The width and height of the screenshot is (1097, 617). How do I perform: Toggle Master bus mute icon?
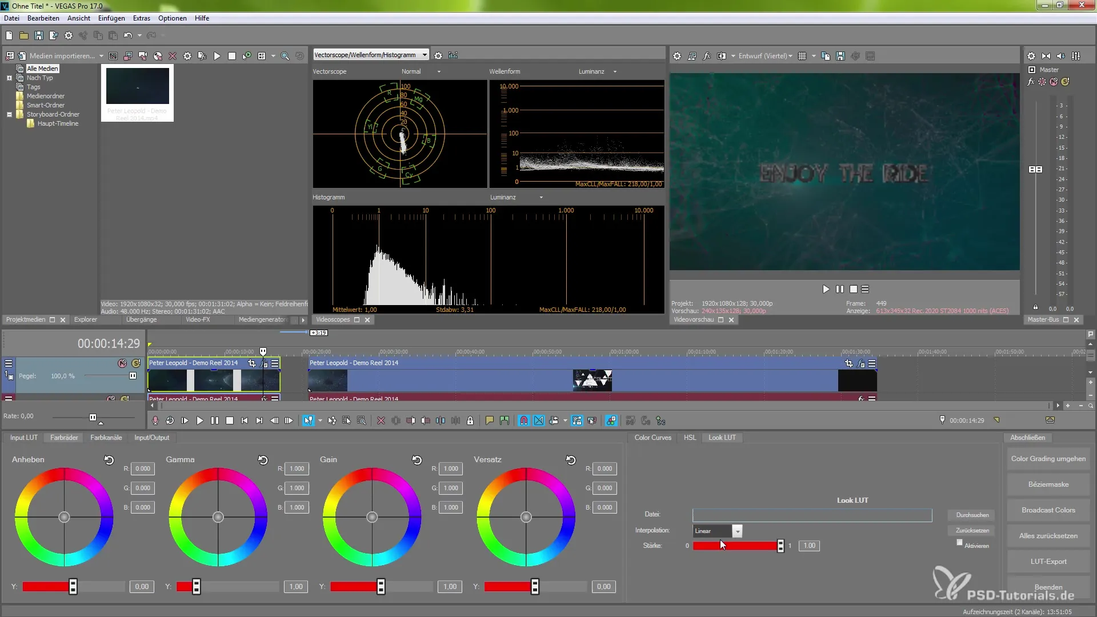1054,82
